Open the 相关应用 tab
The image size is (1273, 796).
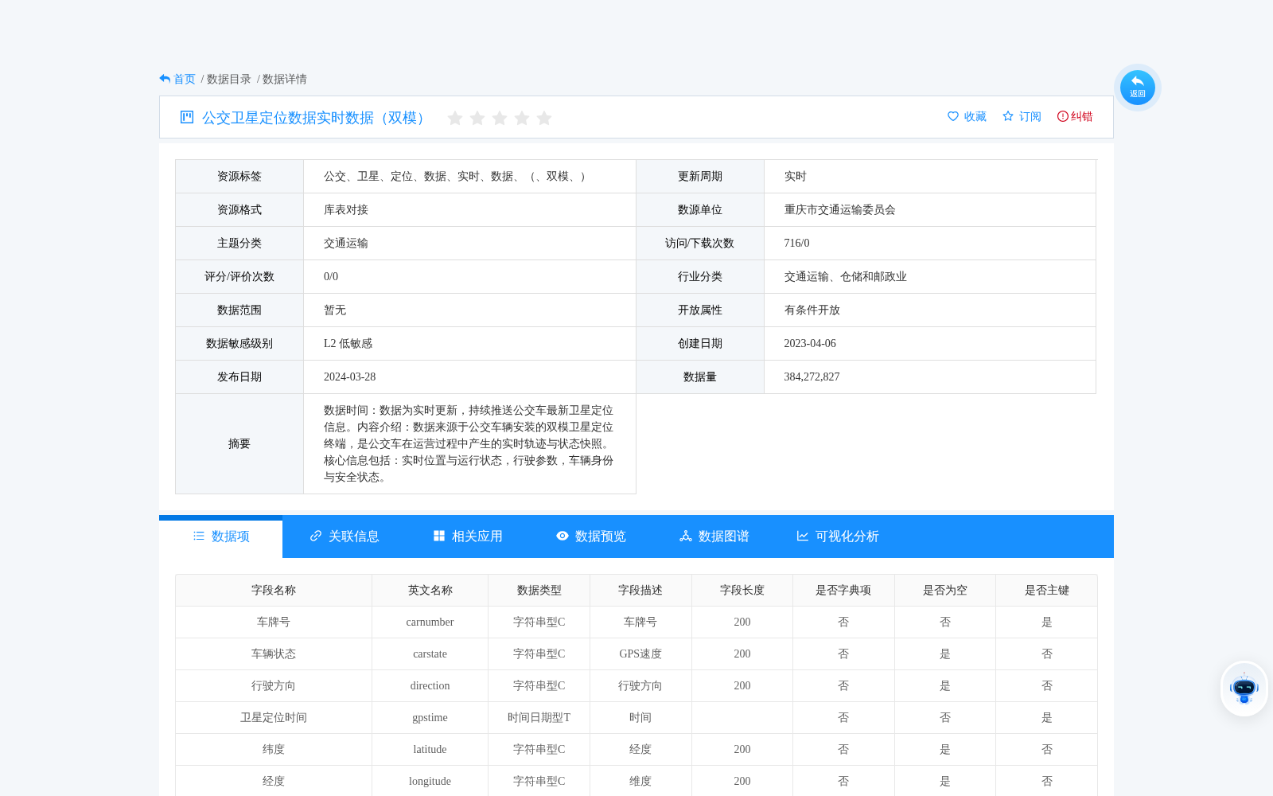click(468, 537)
